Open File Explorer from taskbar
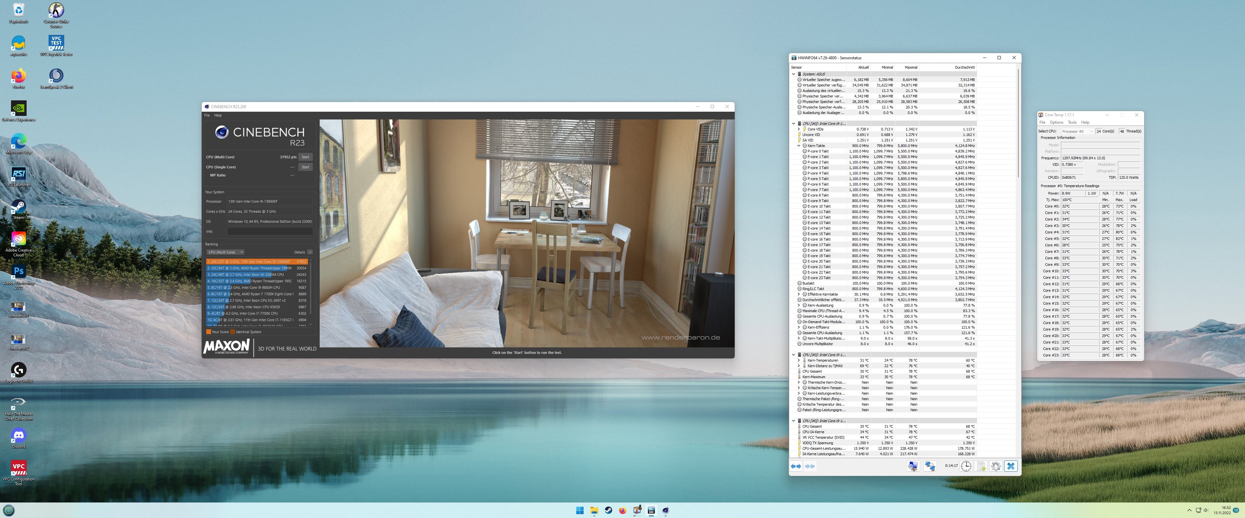Screen dimensions: 1245x518 coord(594,510)
